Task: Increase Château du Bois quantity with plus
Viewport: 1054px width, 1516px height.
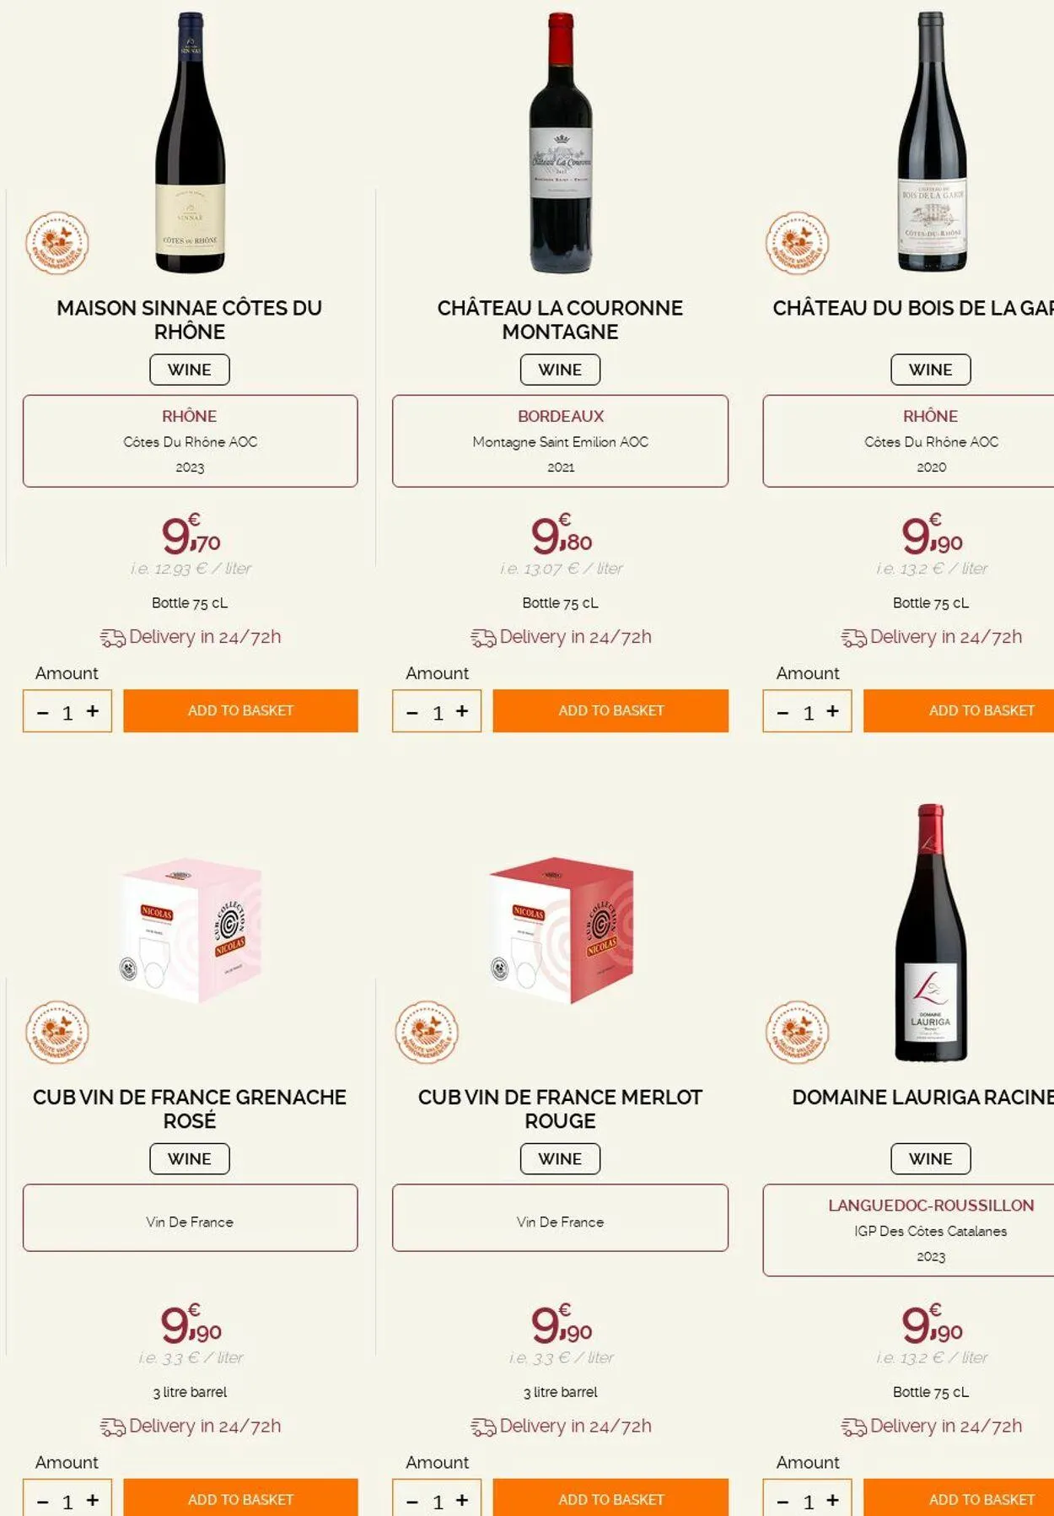Action: [x=832, y=711]
